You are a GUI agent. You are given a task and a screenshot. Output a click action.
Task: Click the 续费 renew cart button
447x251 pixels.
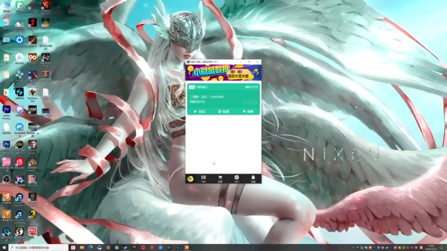coord(248,111)
